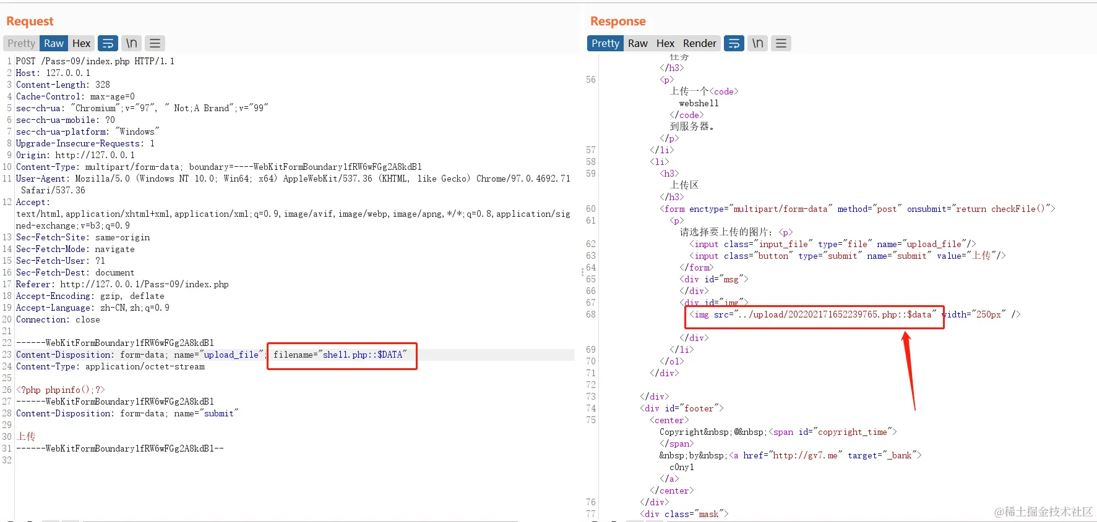Viewport: 1097px width, 522px height.
Task: Toggle word wrap icon in Request panel
Action: [108, 43]
